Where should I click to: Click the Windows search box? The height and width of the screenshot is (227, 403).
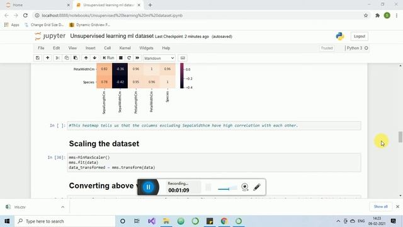[x=65, y=221]
